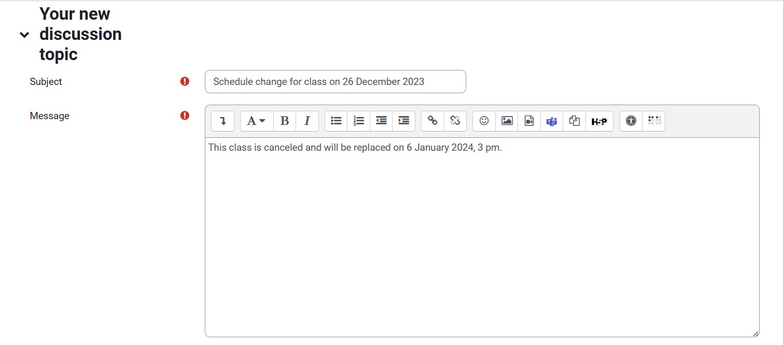
Task: Insert H5P content from the toolbar
Action: point(599,121)
